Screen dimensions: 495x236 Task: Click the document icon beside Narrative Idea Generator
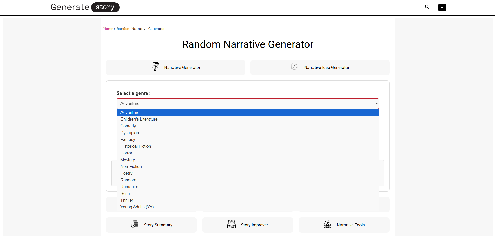(295, 67)
